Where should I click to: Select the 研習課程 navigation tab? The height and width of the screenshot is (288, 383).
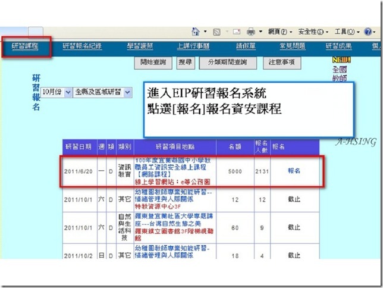[x=25, y=46]
